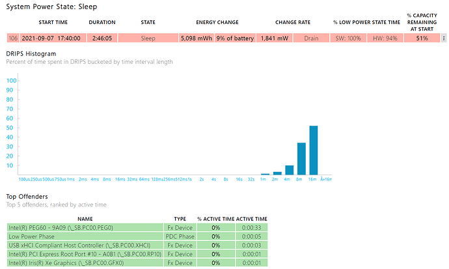Viewport: 449px width, 269px height.
Task: Select the % CAPACITY REMAINING AT START header
Action: [x=422, y=22]
